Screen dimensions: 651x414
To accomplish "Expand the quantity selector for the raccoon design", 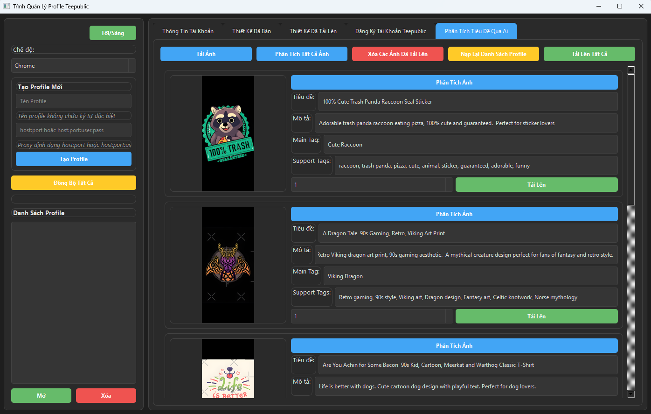I will (449, 184).
